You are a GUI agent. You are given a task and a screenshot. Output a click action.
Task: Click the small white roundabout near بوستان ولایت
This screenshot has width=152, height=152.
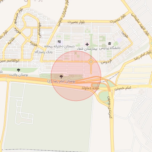40,72
